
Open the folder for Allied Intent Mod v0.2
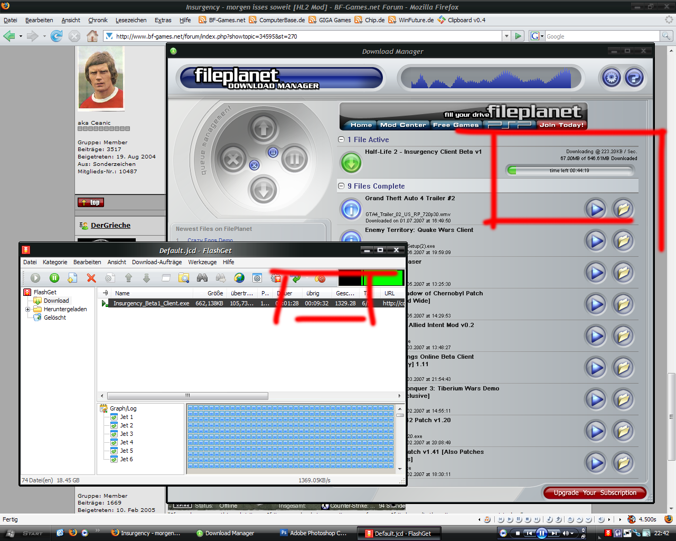(623, 336)
